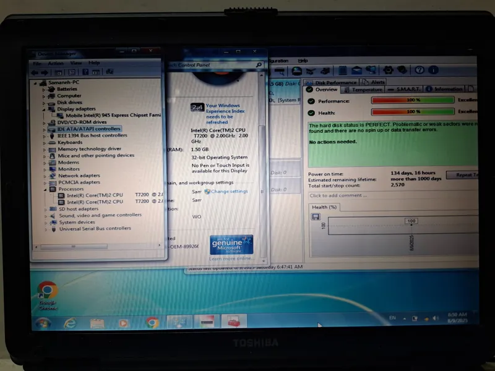Open Help menu in disk tool window

303,61
